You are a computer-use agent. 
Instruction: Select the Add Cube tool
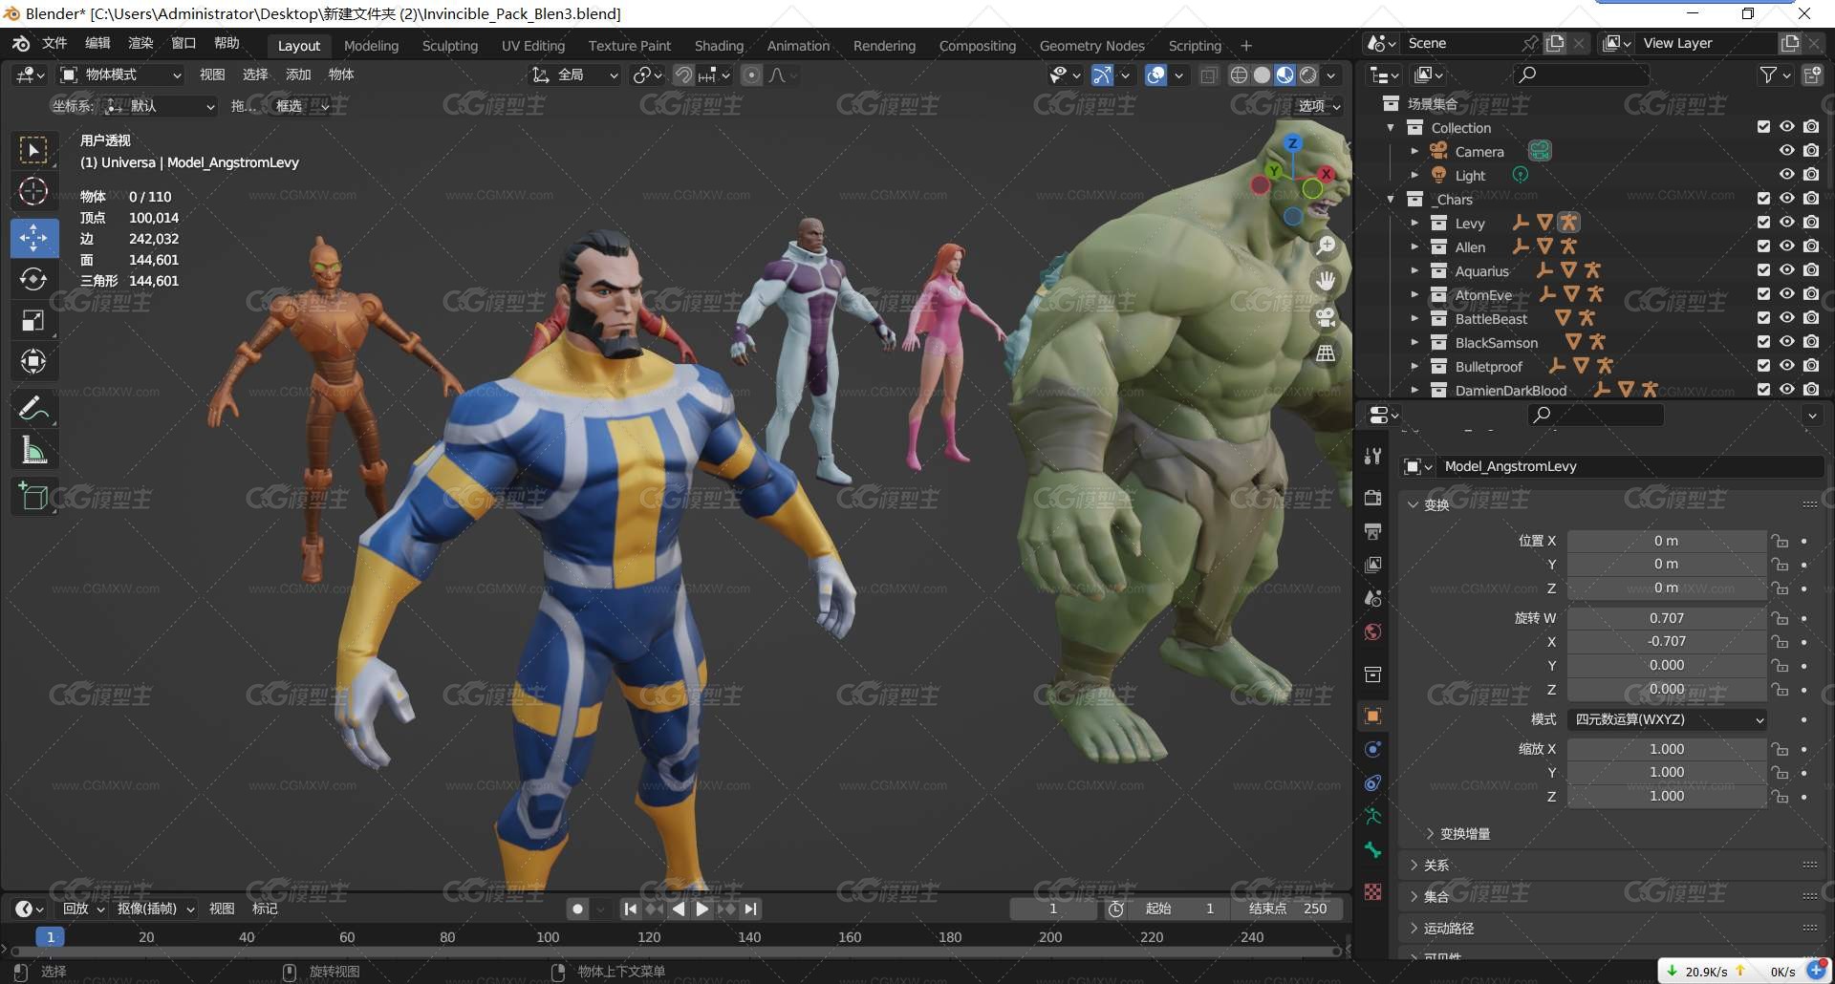33,497
